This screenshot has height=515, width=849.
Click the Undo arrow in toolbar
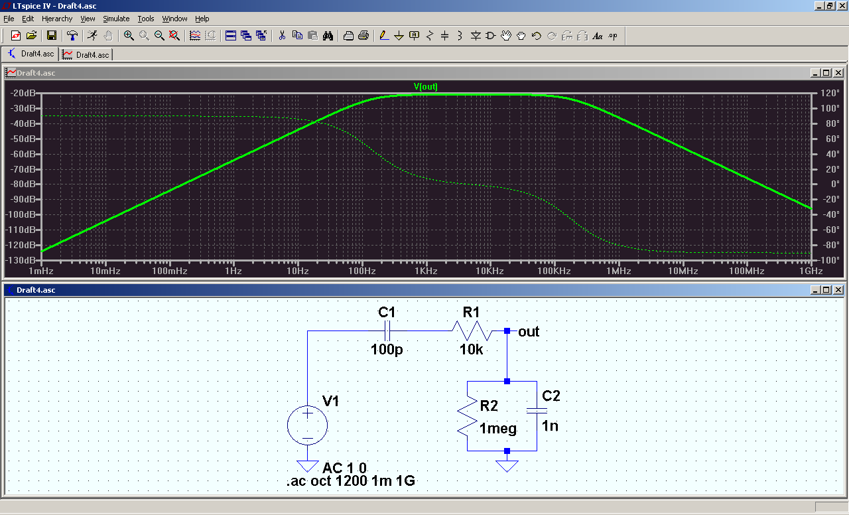pos(536,36)
